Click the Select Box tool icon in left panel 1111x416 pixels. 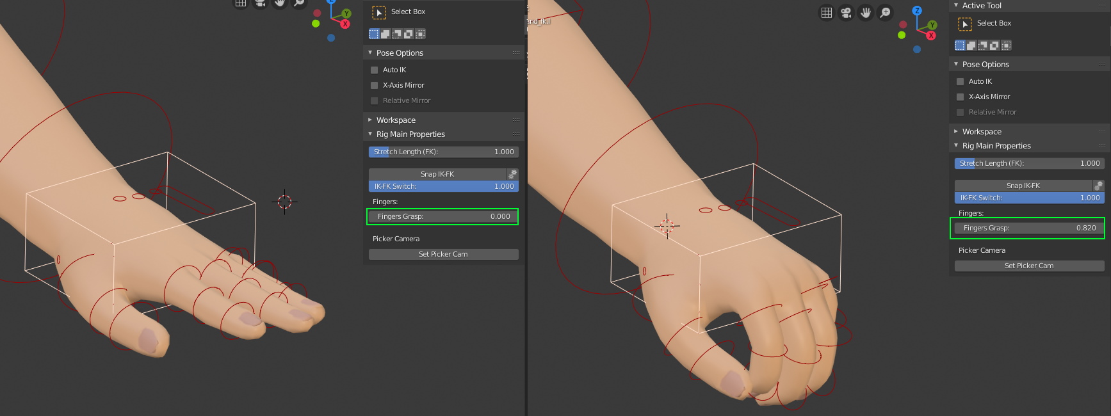coord(379,12)
